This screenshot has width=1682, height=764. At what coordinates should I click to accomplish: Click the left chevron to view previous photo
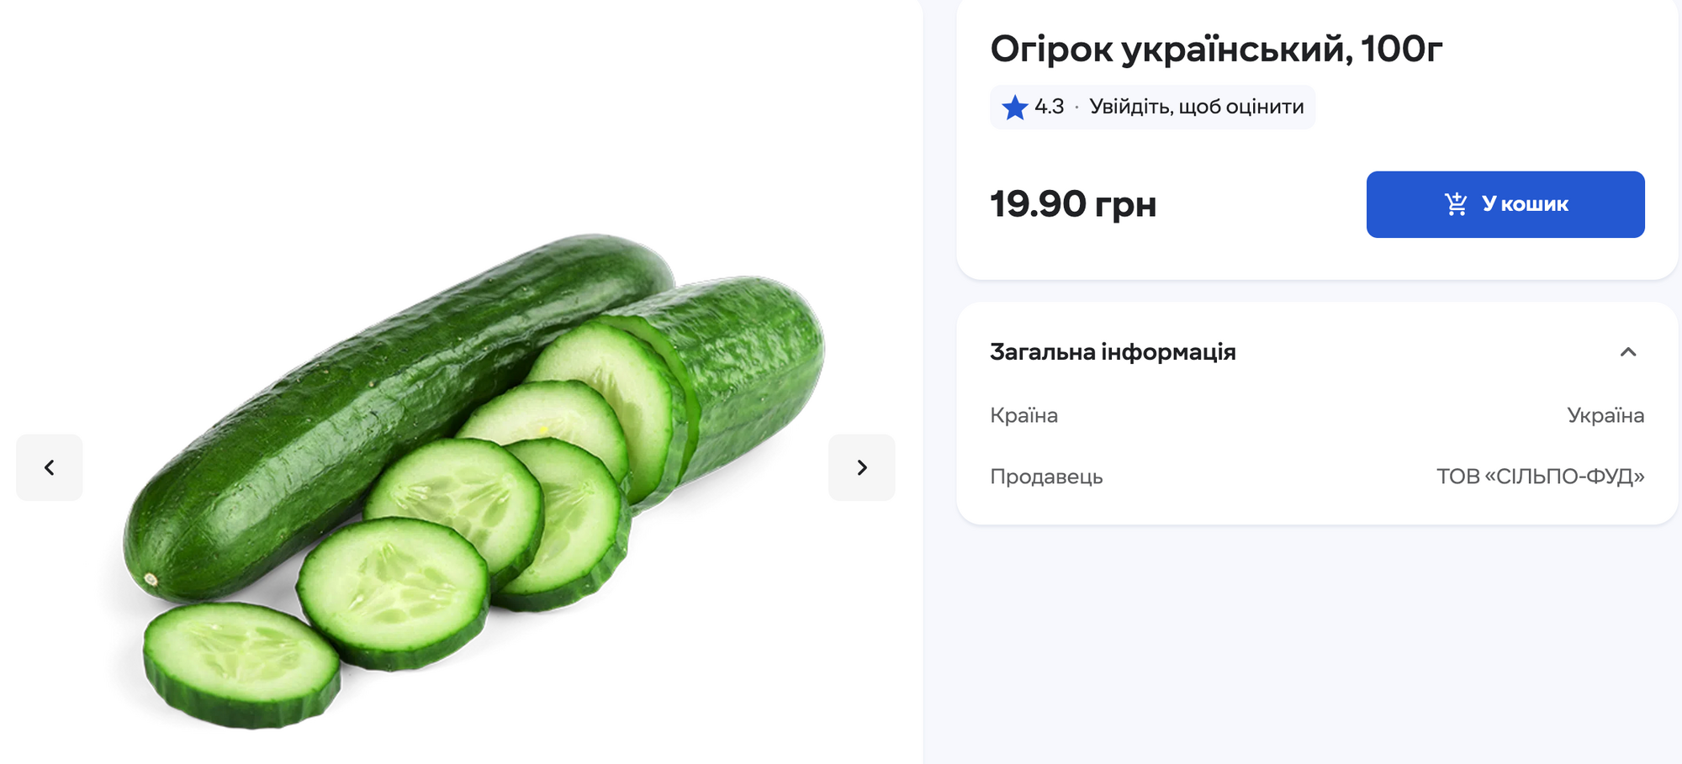tap(49, 468)
